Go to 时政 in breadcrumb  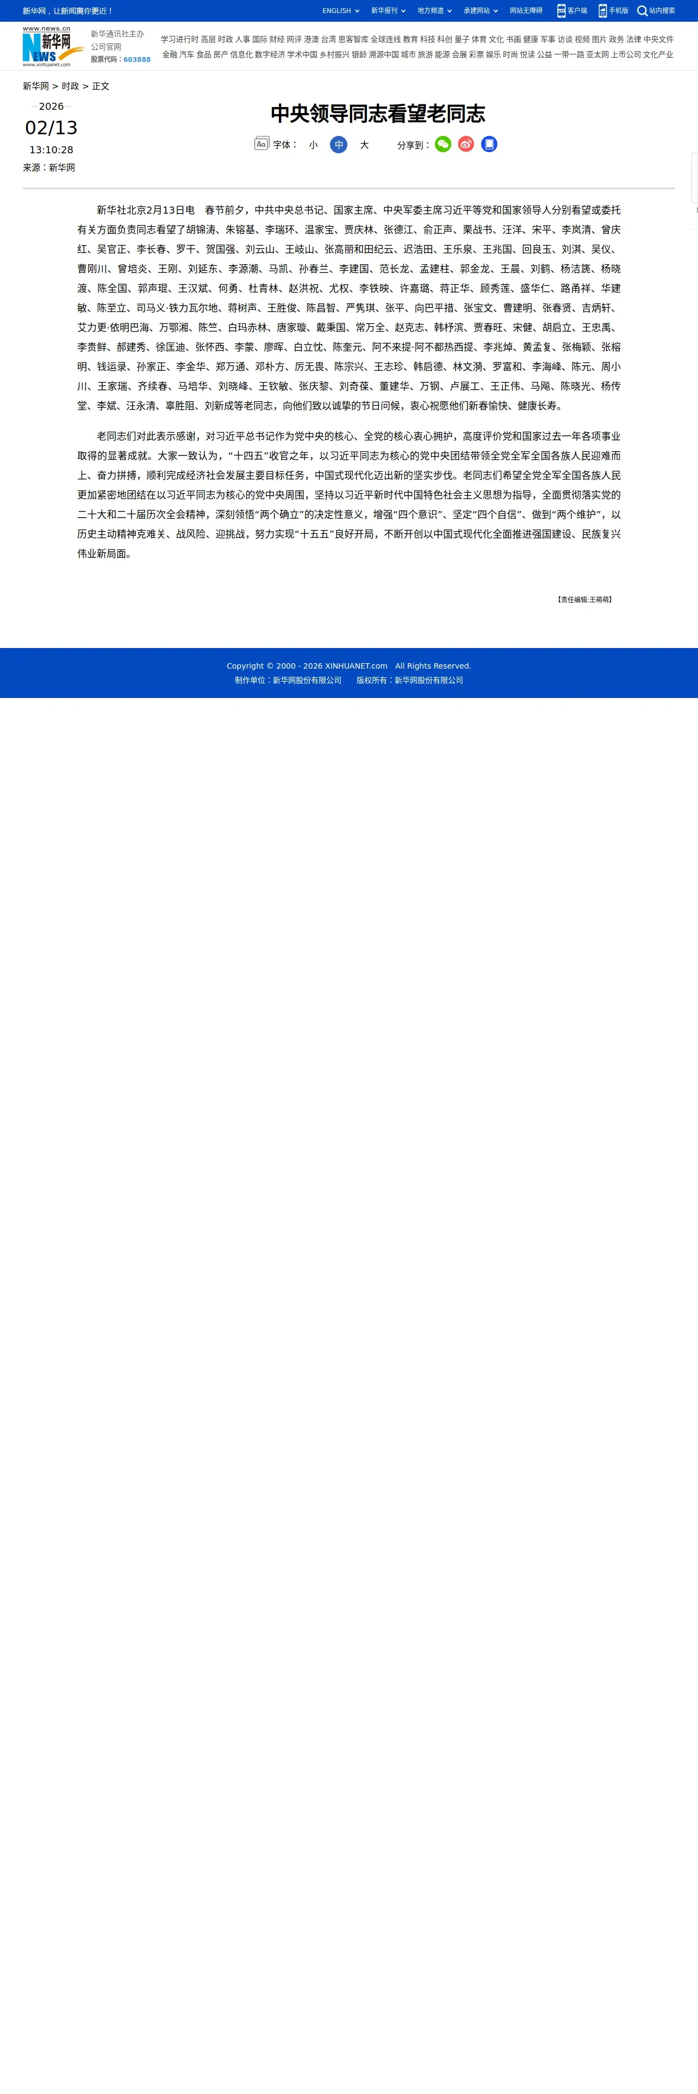pyautogui.click(x=71, y=86)
